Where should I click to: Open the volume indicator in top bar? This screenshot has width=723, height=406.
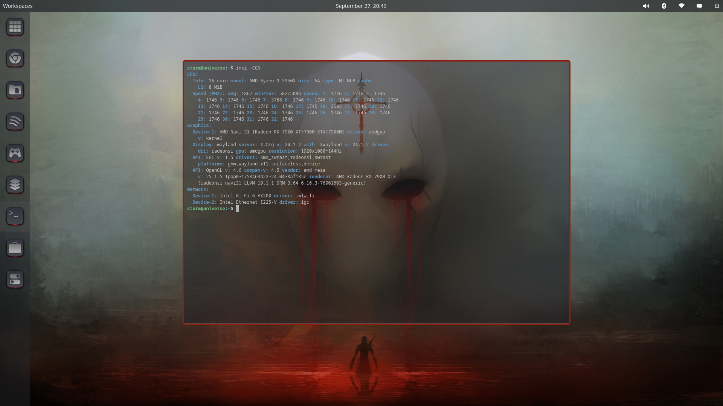coord(646,6)
